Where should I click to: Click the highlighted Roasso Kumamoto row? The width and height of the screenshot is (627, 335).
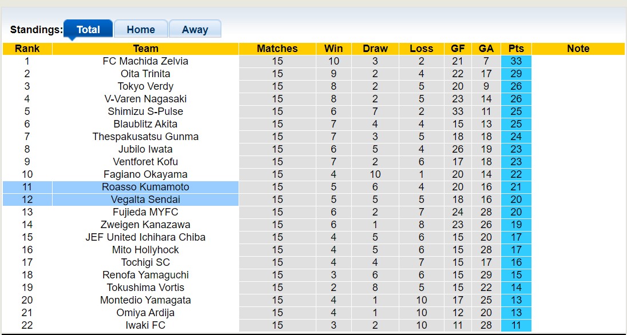(145, 187)
